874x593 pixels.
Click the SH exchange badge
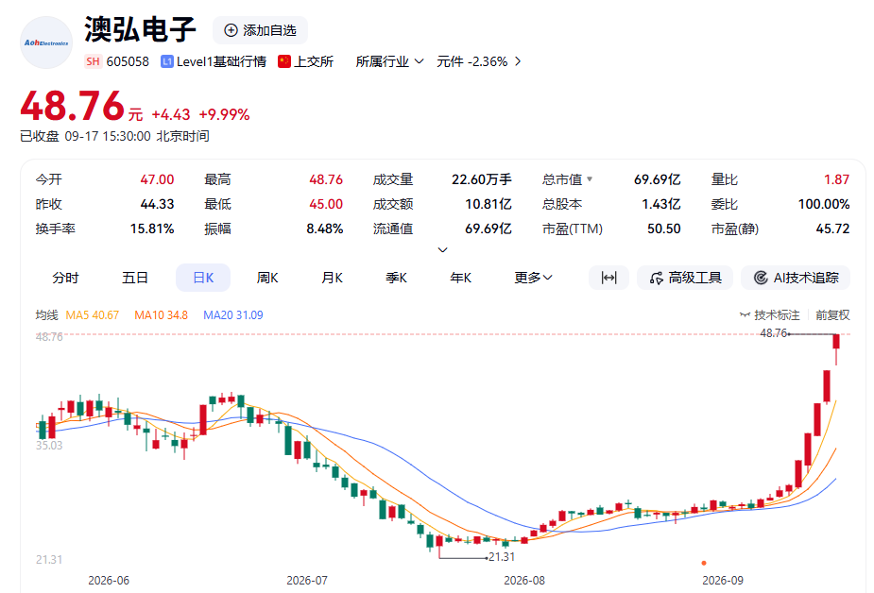pos(94,61)
